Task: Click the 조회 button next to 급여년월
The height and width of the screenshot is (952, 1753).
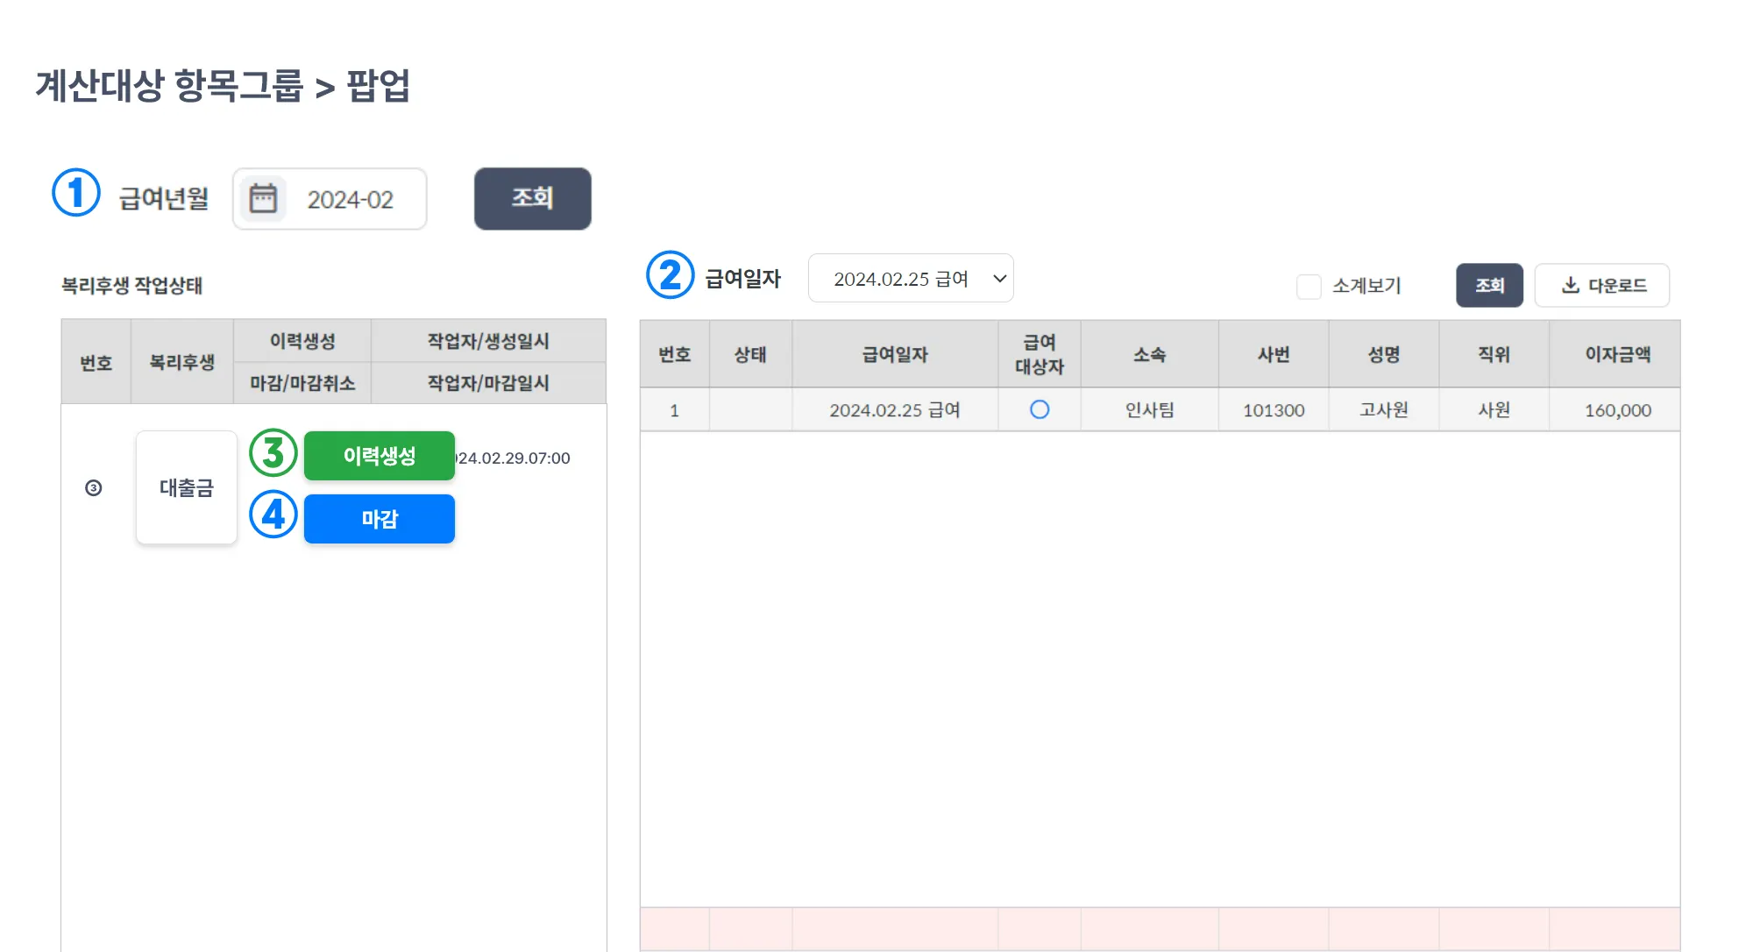Action: click(x=532, y=198)
